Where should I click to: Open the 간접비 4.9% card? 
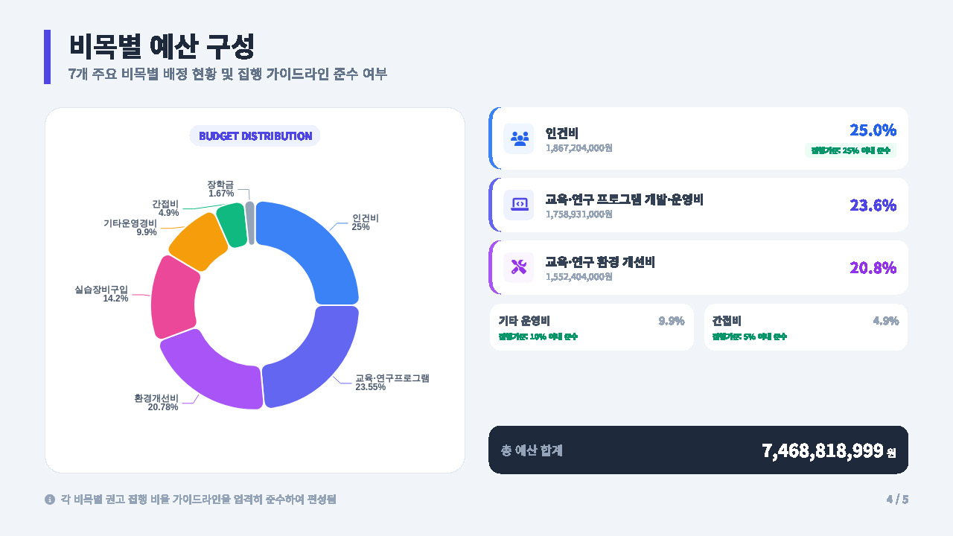(806, 327)
